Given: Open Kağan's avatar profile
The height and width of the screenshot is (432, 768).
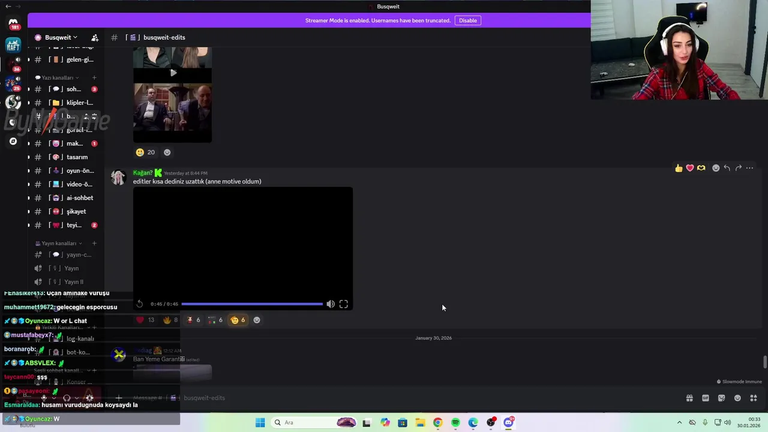Looking at the screenshot, I should tap(118, 178).
